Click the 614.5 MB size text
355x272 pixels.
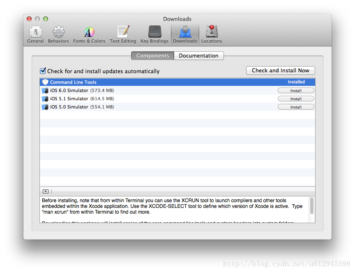[102, 99]
